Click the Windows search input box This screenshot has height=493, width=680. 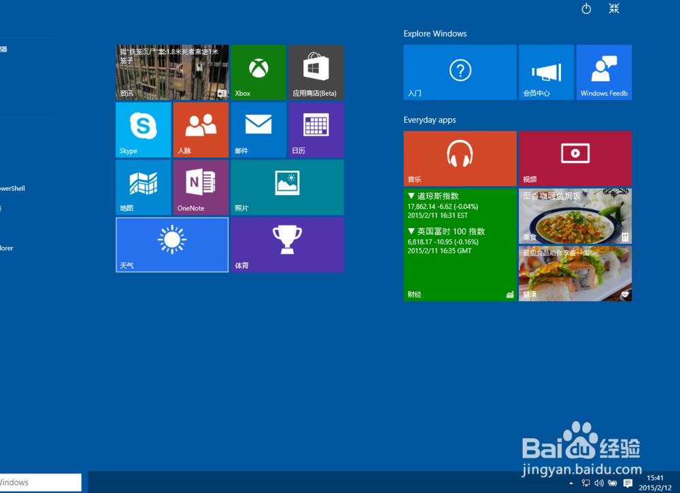pyautogui.click(x=40, y=482)
